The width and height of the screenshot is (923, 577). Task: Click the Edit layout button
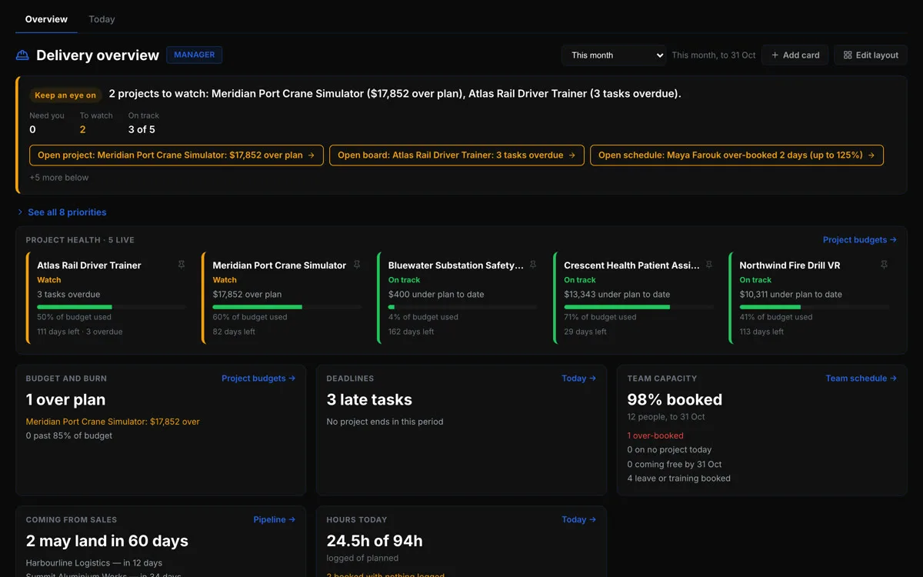[871, 55]
